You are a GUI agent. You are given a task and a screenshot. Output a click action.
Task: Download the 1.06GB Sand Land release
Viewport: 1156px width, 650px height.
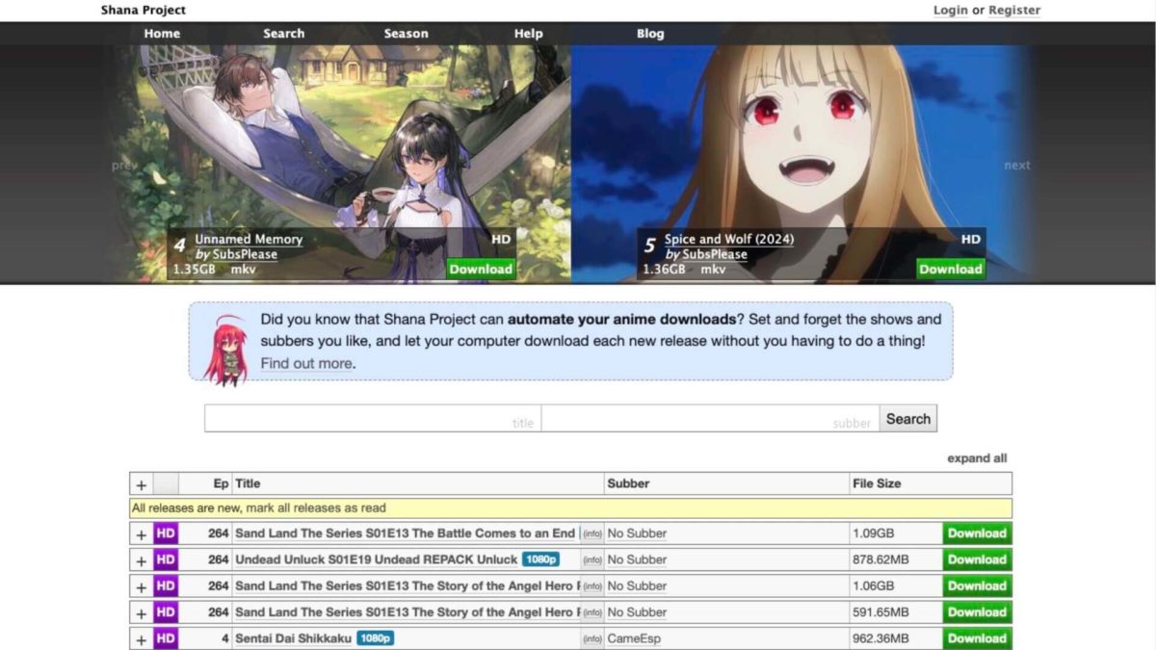[977, 585]
